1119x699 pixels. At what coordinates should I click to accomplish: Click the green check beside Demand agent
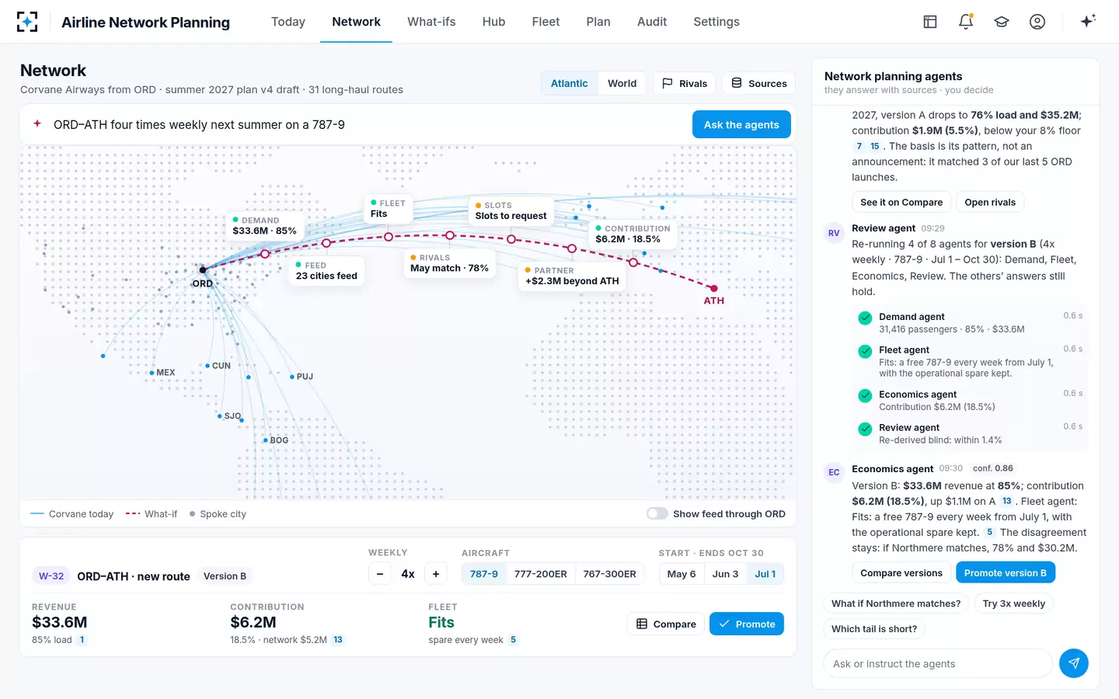pos(865,318)
